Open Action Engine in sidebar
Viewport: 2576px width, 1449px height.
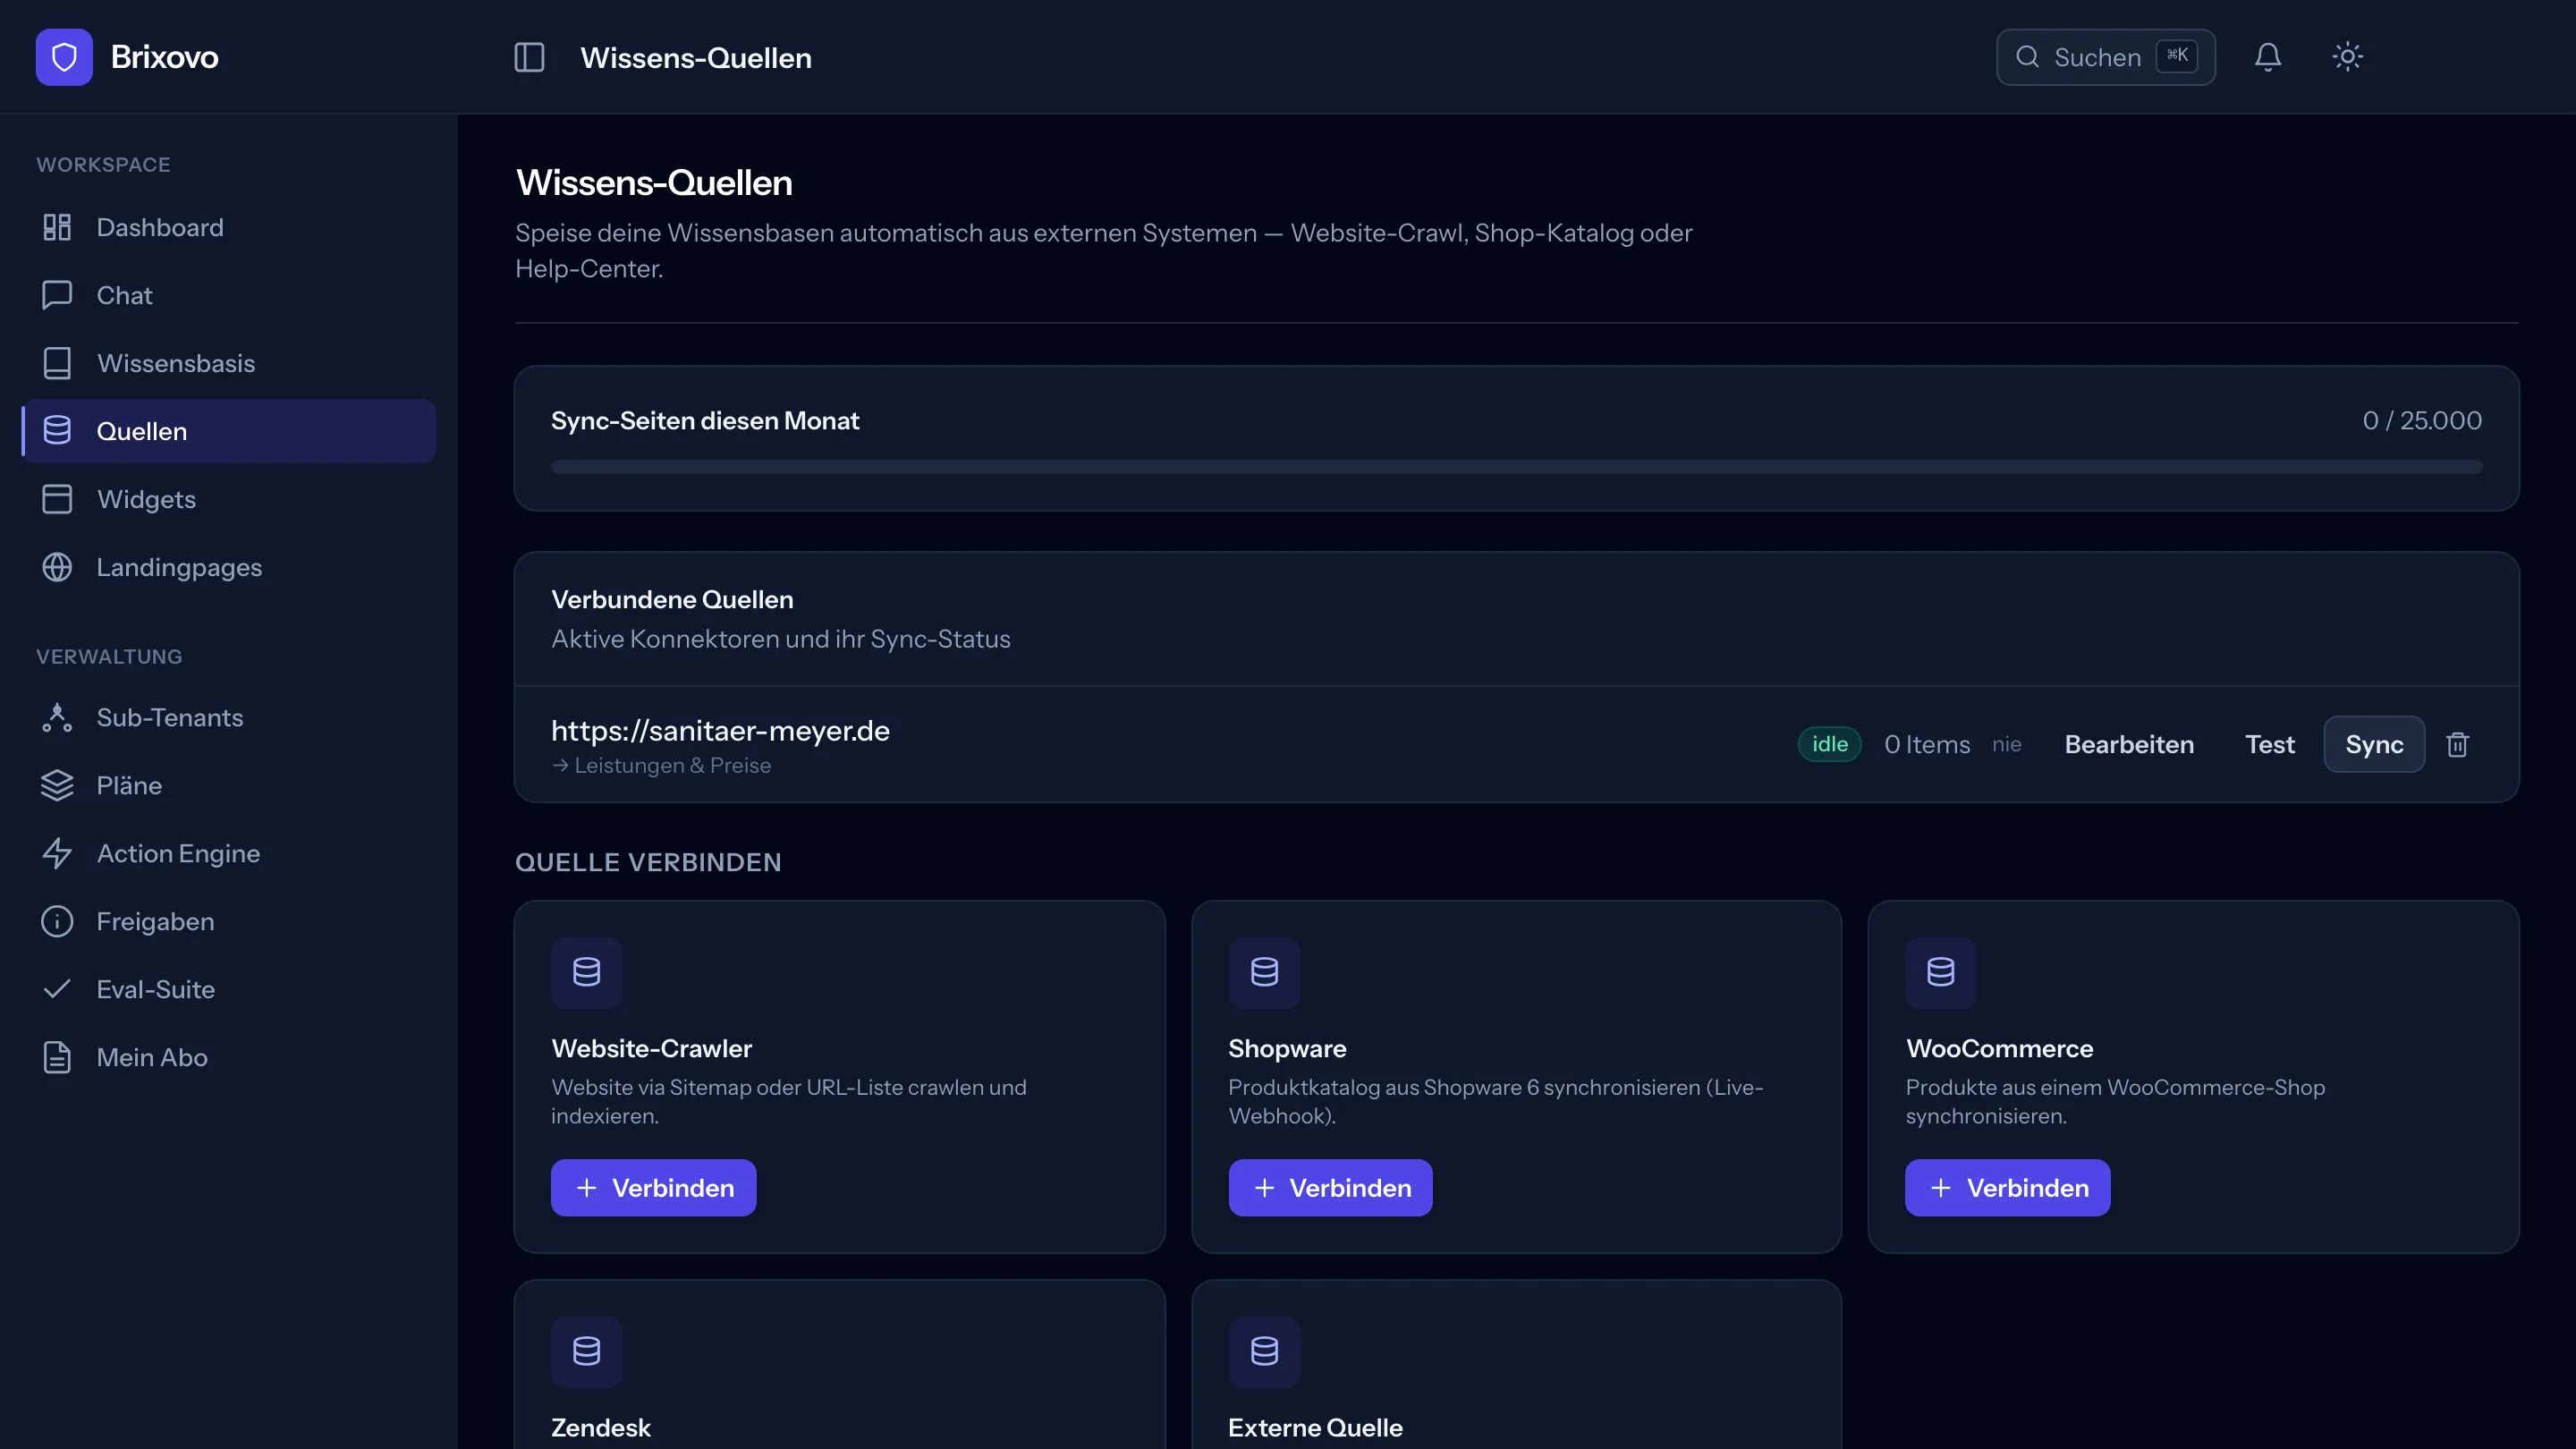tap(229, 853)
